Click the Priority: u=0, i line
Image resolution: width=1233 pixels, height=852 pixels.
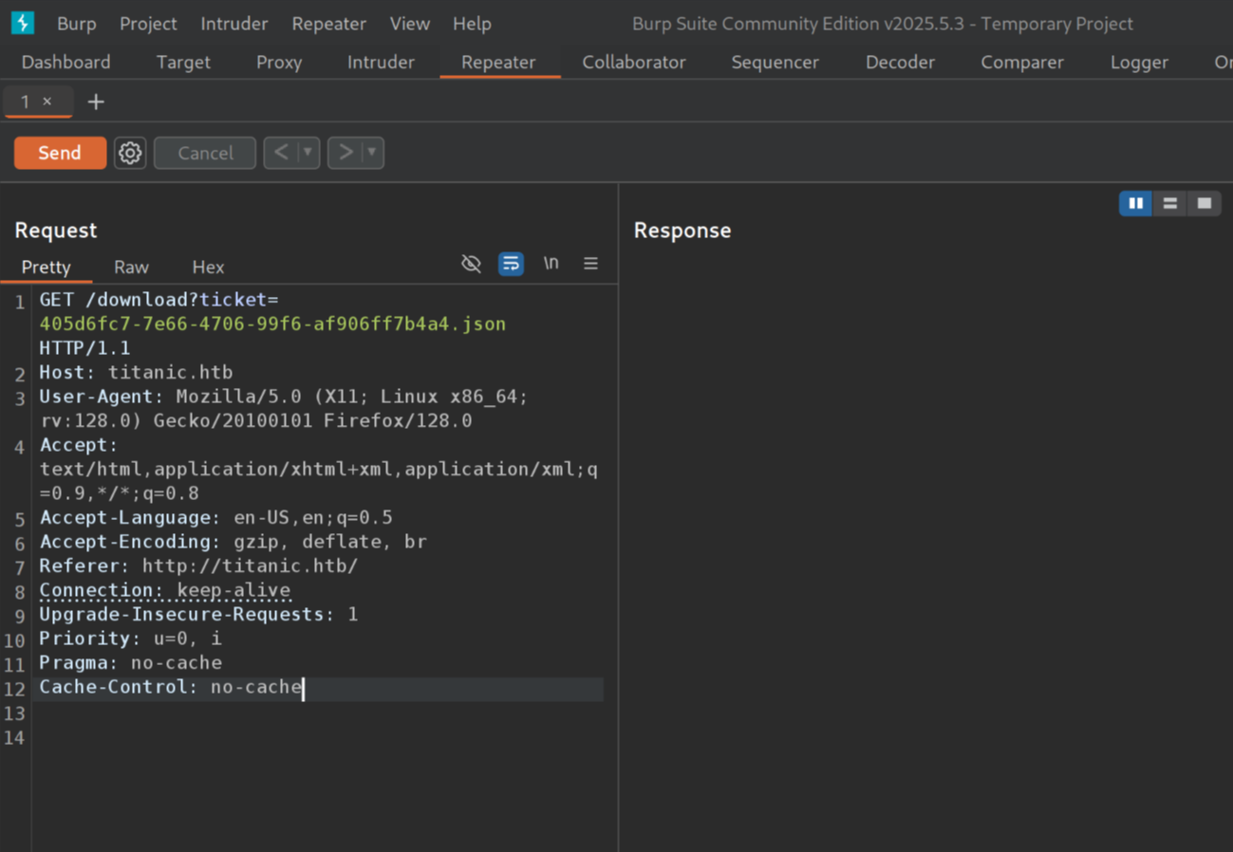(x=130, y=639)
